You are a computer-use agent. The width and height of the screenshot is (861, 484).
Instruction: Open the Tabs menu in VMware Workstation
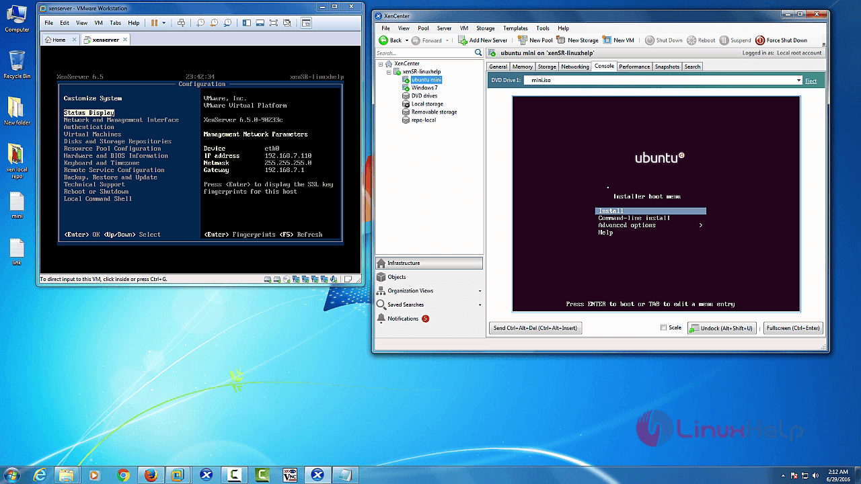click(116, 23)
